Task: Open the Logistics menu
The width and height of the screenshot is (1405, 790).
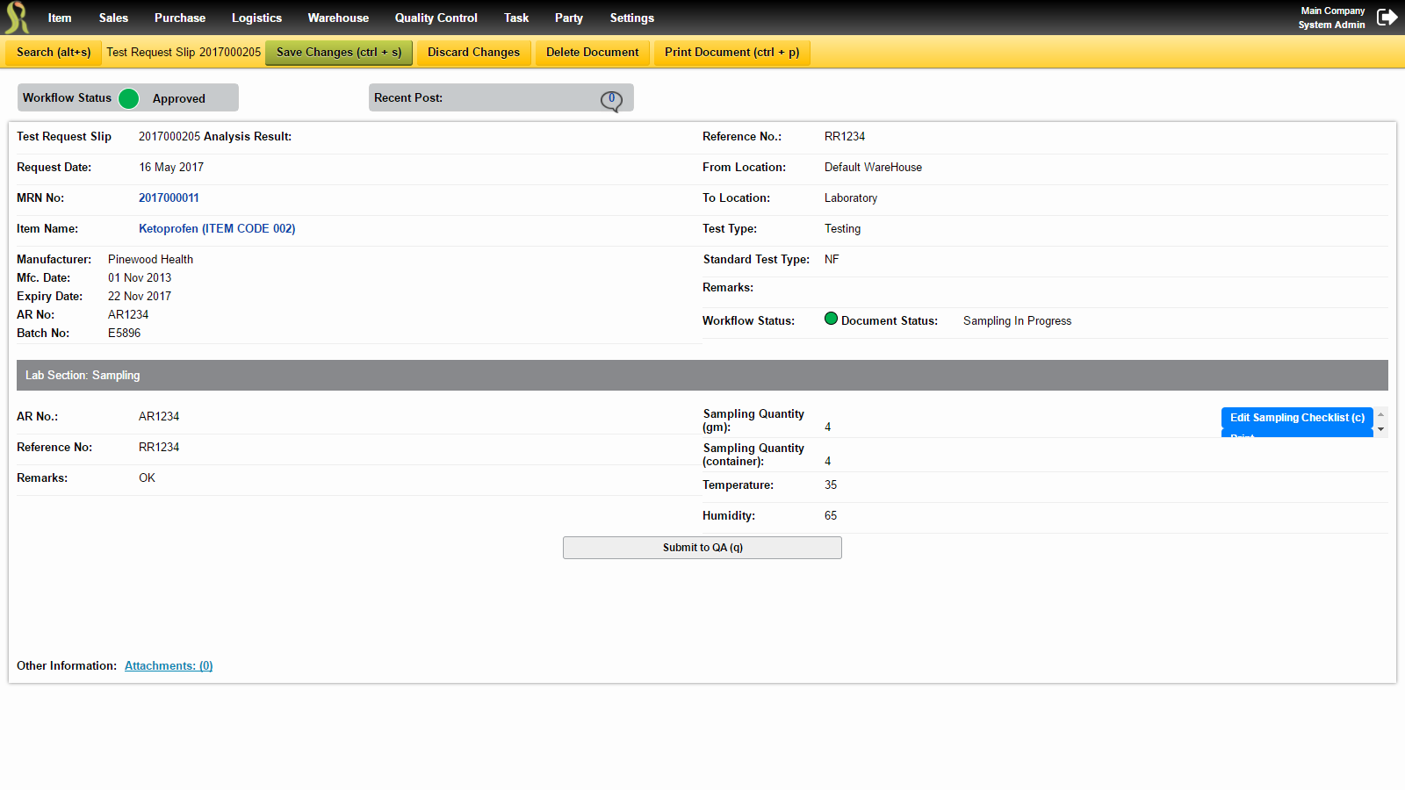Action: [256, 18]
